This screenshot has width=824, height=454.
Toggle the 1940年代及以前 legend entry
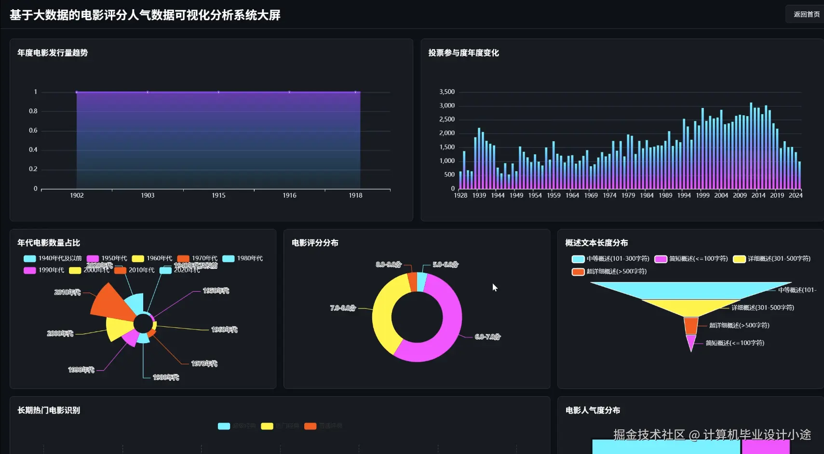[53, 258]
